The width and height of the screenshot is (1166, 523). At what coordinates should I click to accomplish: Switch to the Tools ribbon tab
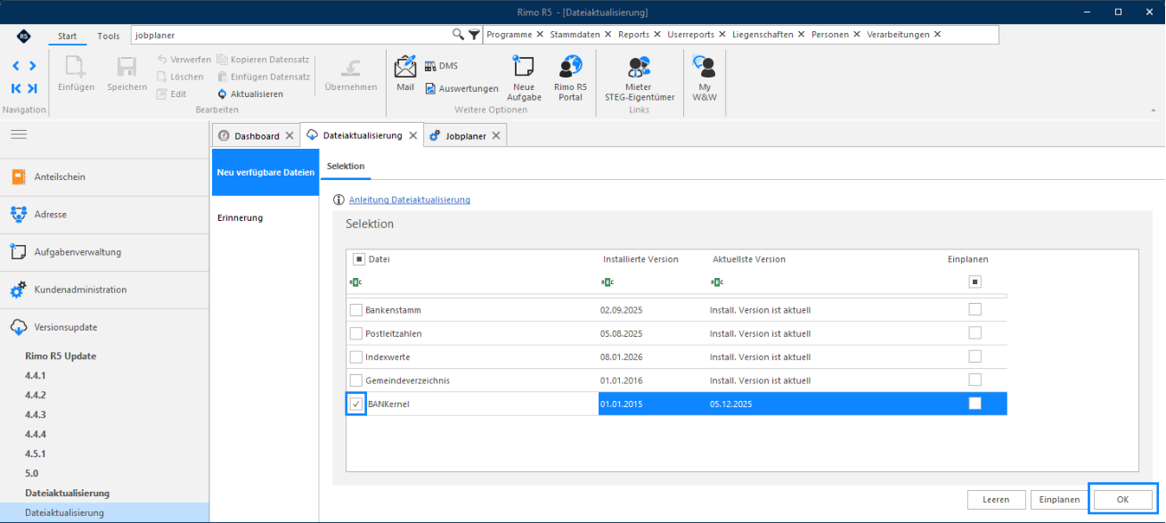pyautogui.click(x=109, y=36)
